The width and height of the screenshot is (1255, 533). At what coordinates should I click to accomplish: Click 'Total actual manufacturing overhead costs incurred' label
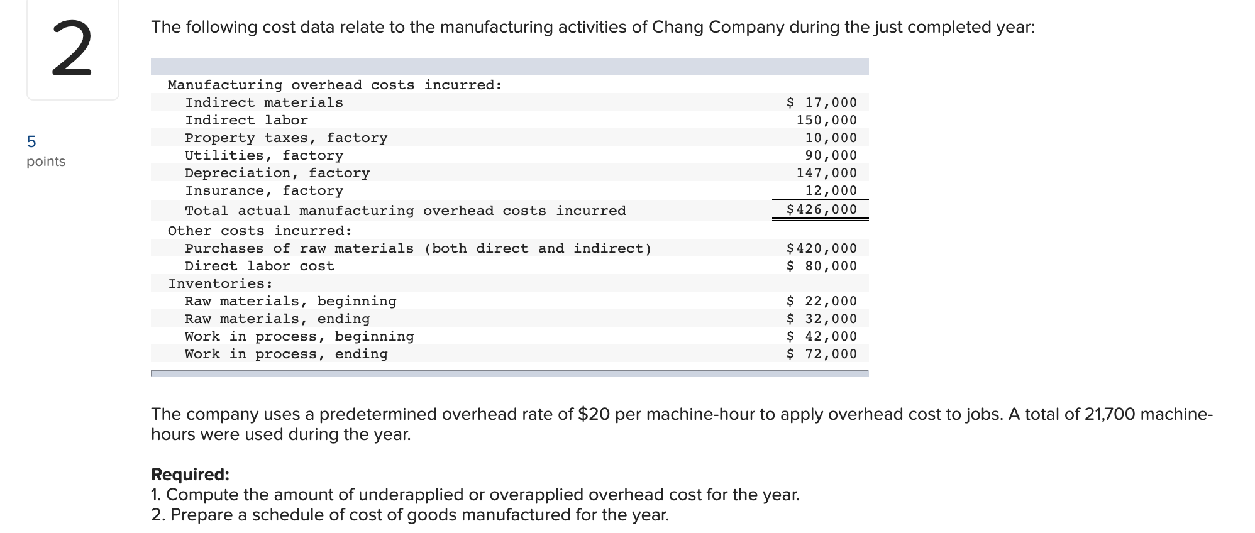[406, 211]
